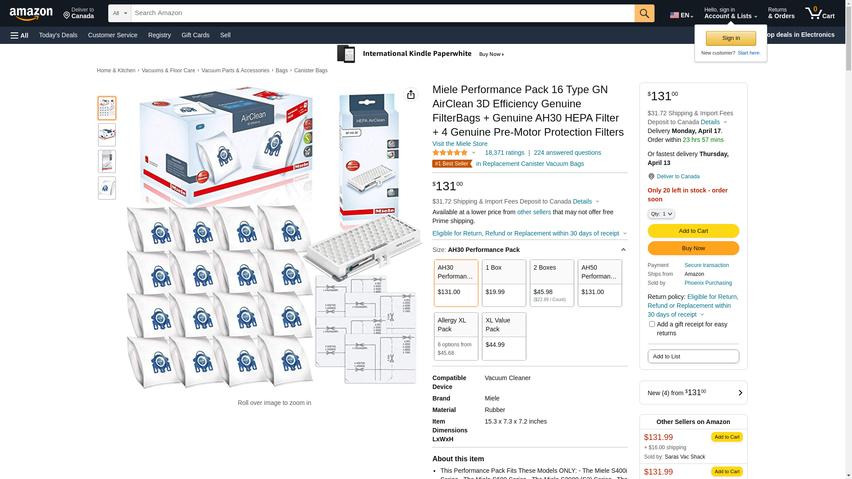852x479 pixels.
Task: Expand Details in the buy box
Action: [714, 122]
